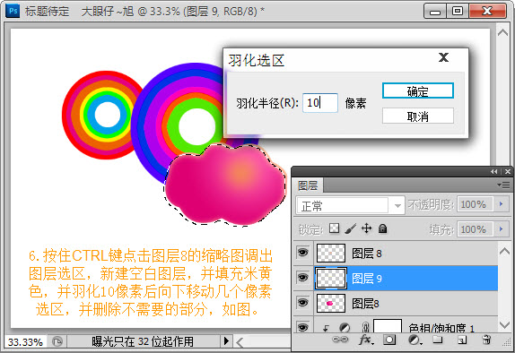The height and width of the screenshot is (353, 515).
Task: Create new group folder icon
Action: click(x=437, y=340)
